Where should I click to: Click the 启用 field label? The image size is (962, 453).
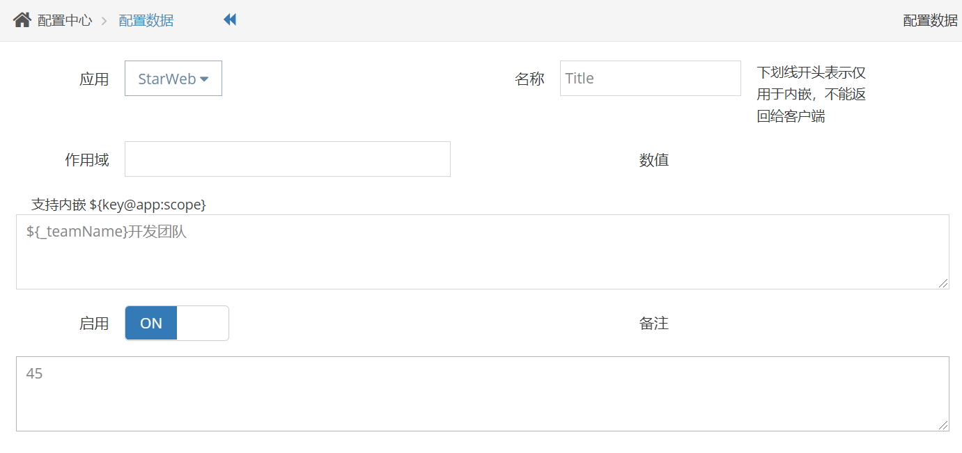click(94, 324)
